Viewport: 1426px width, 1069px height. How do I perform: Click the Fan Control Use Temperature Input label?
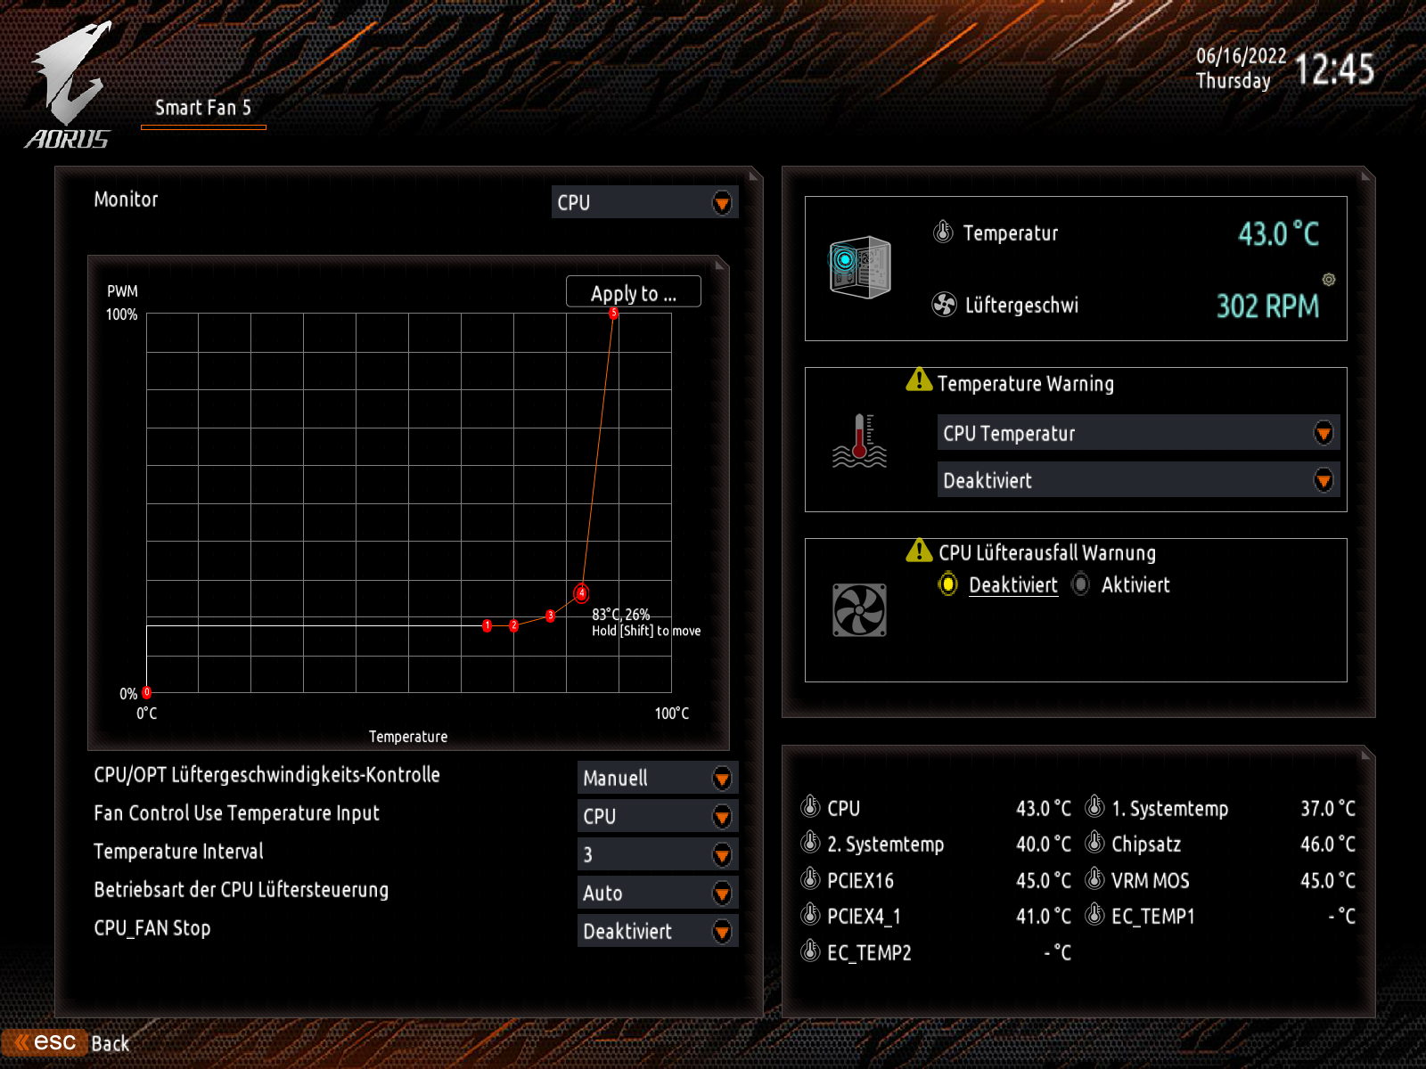click(237, 813)
